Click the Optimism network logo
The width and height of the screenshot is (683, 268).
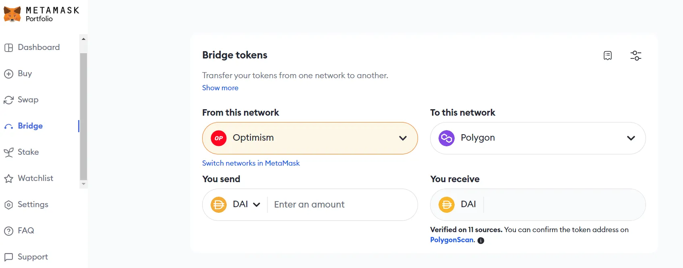point(219,138)
